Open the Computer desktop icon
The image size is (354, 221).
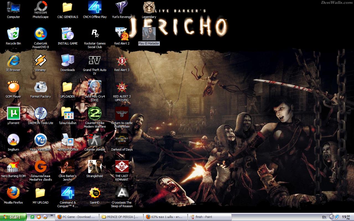13,7
